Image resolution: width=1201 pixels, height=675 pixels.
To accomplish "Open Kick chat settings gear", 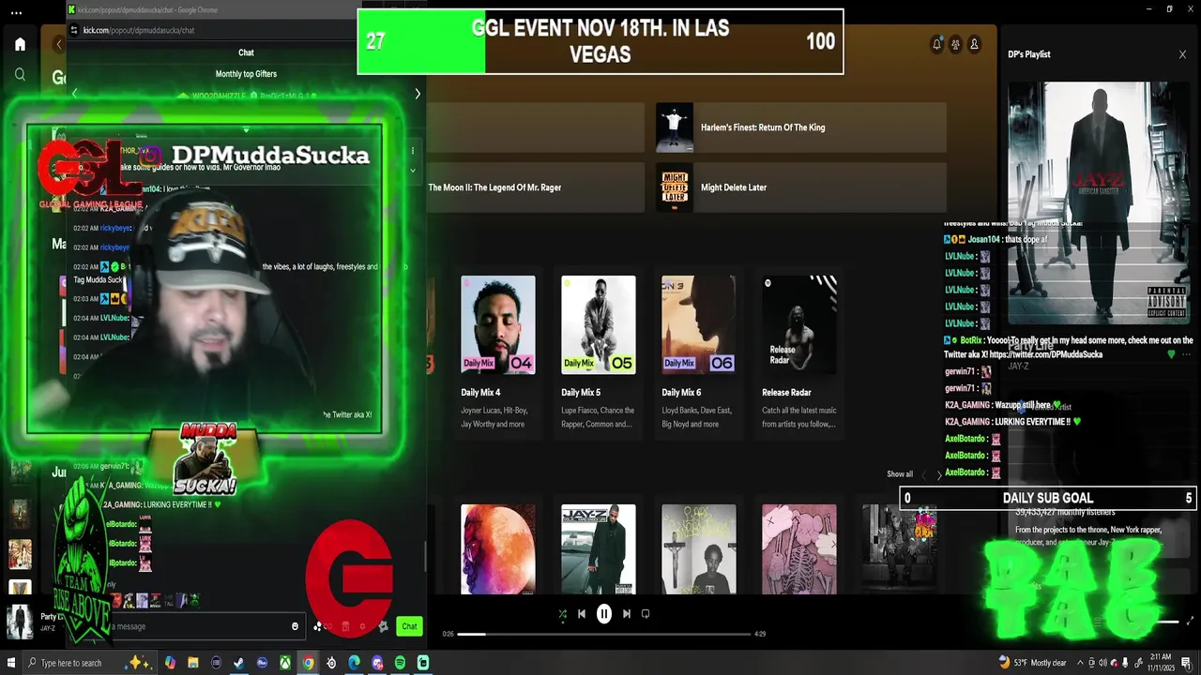I will coord(383,626).
